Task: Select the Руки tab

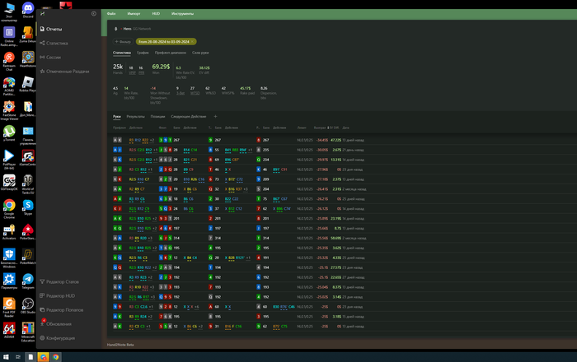Action: click(x=117, y=116)
